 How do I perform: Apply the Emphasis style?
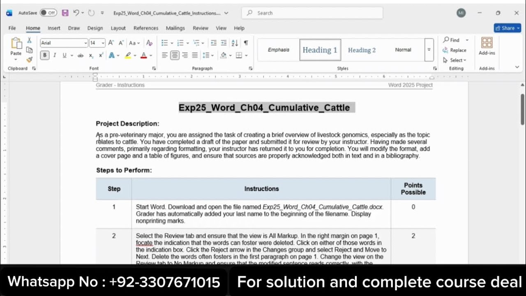[279, 50]
